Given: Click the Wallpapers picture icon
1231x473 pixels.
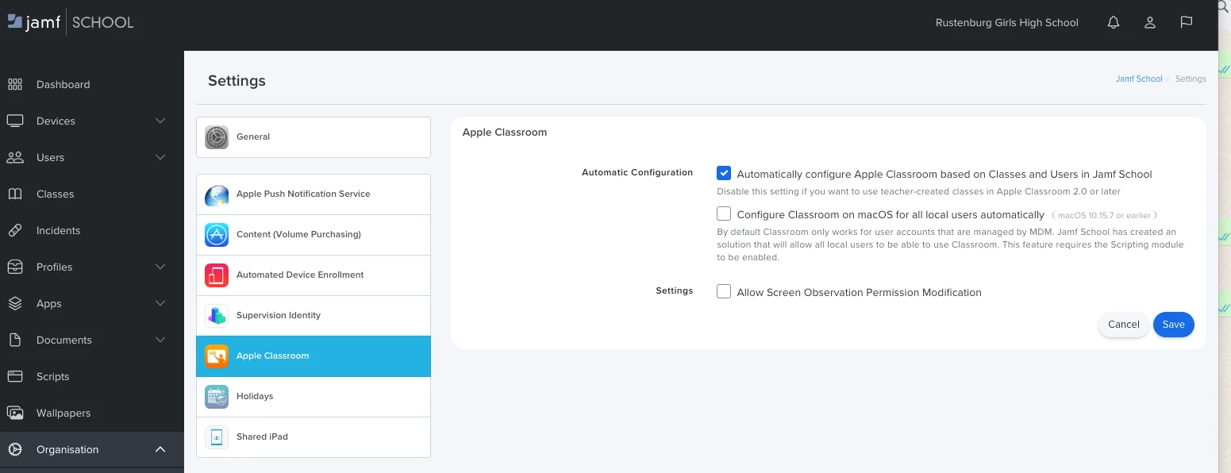Looking at the screenshot, I should point(15,413).
